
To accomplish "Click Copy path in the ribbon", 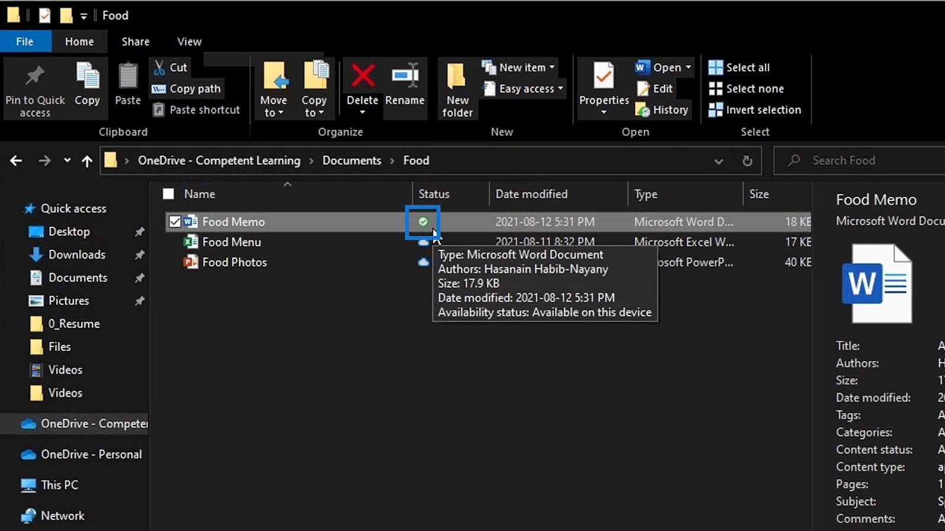I will (x=187, y=88).
